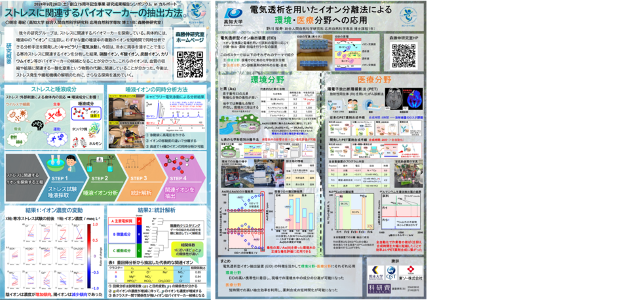Click the 謝辞 heading

pos(394,260)
